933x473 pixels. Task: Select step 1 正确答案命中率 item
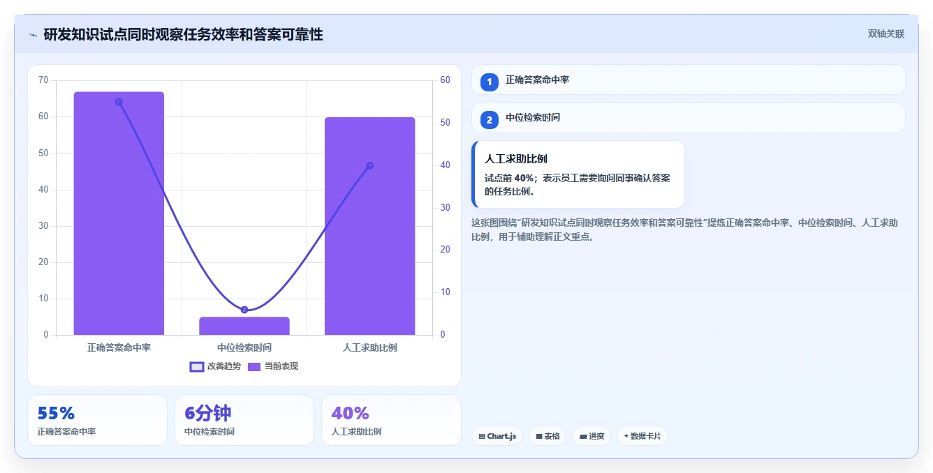(688, 80)
